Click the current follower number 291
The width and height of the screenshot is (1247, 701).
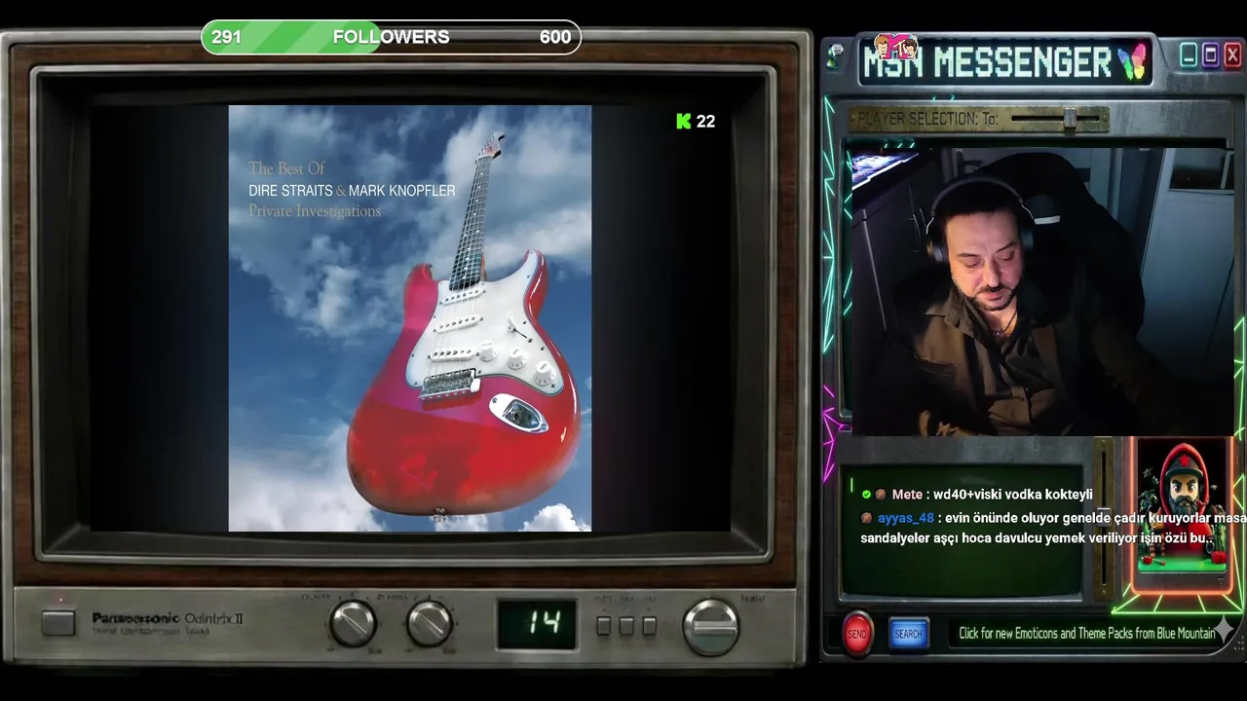(226, 37)
